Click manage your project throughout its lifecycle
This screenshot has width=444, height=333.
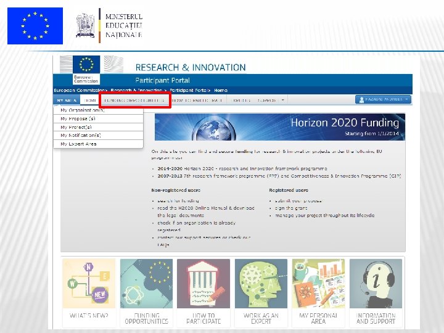pyautogui.click(x=324, y=215)
